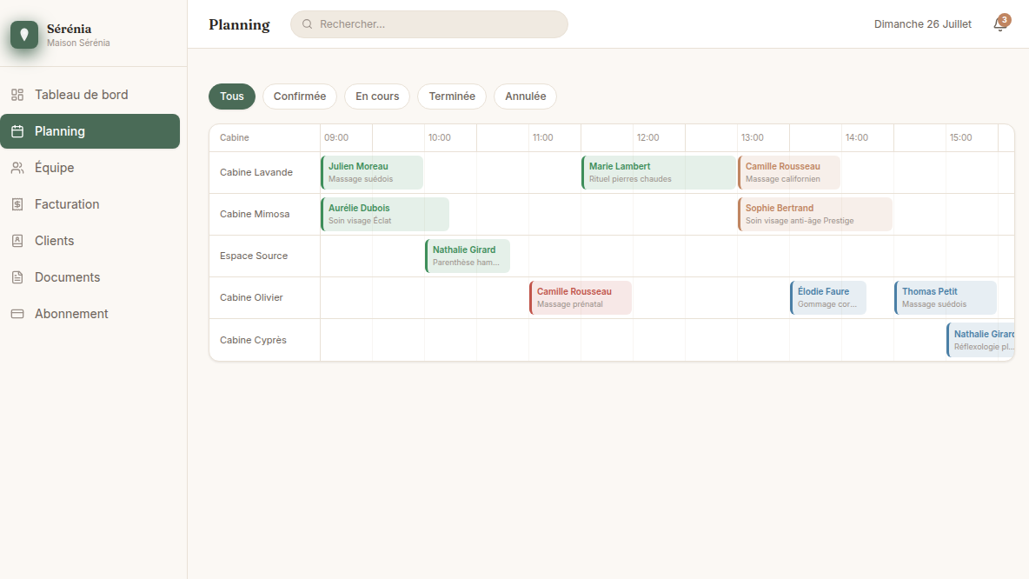Navigate to the Clients section
This screenshot has width=1029, height=579.
click(x=90, y=241)
